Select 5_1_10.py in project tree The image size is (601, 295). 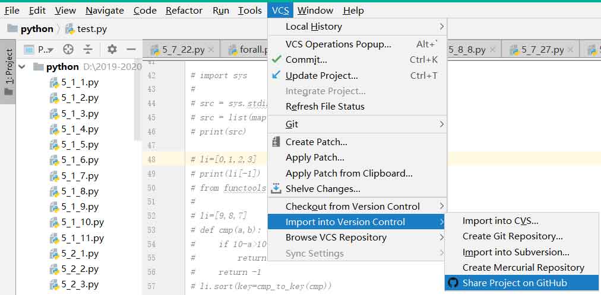click(x=77, y=222)
